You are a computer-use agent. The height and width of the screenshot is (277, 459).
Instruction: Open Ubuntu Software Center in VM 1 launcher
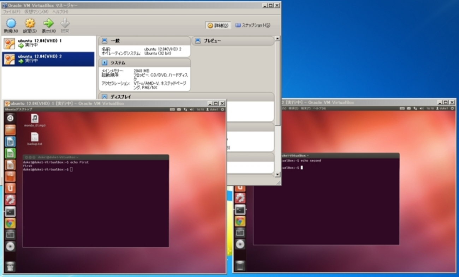pyautogui.click(x=10, y=176)
